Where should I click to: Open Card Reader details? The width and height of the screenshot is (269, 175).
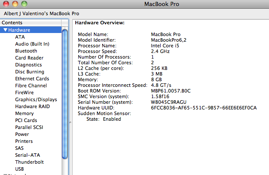[x=29, y=58]
